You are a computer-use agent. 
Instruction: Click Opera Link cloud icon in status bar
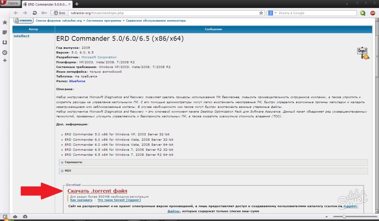click(15, 217)
